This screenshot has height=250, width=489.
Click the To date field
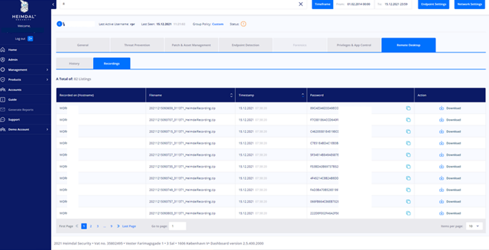tap(392, 4)
